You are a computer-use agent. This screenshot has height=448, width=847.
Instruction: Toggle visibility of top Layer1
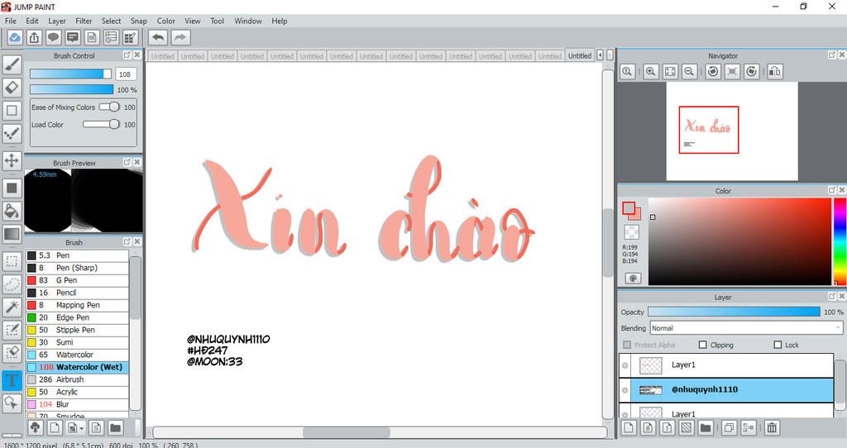625,365
